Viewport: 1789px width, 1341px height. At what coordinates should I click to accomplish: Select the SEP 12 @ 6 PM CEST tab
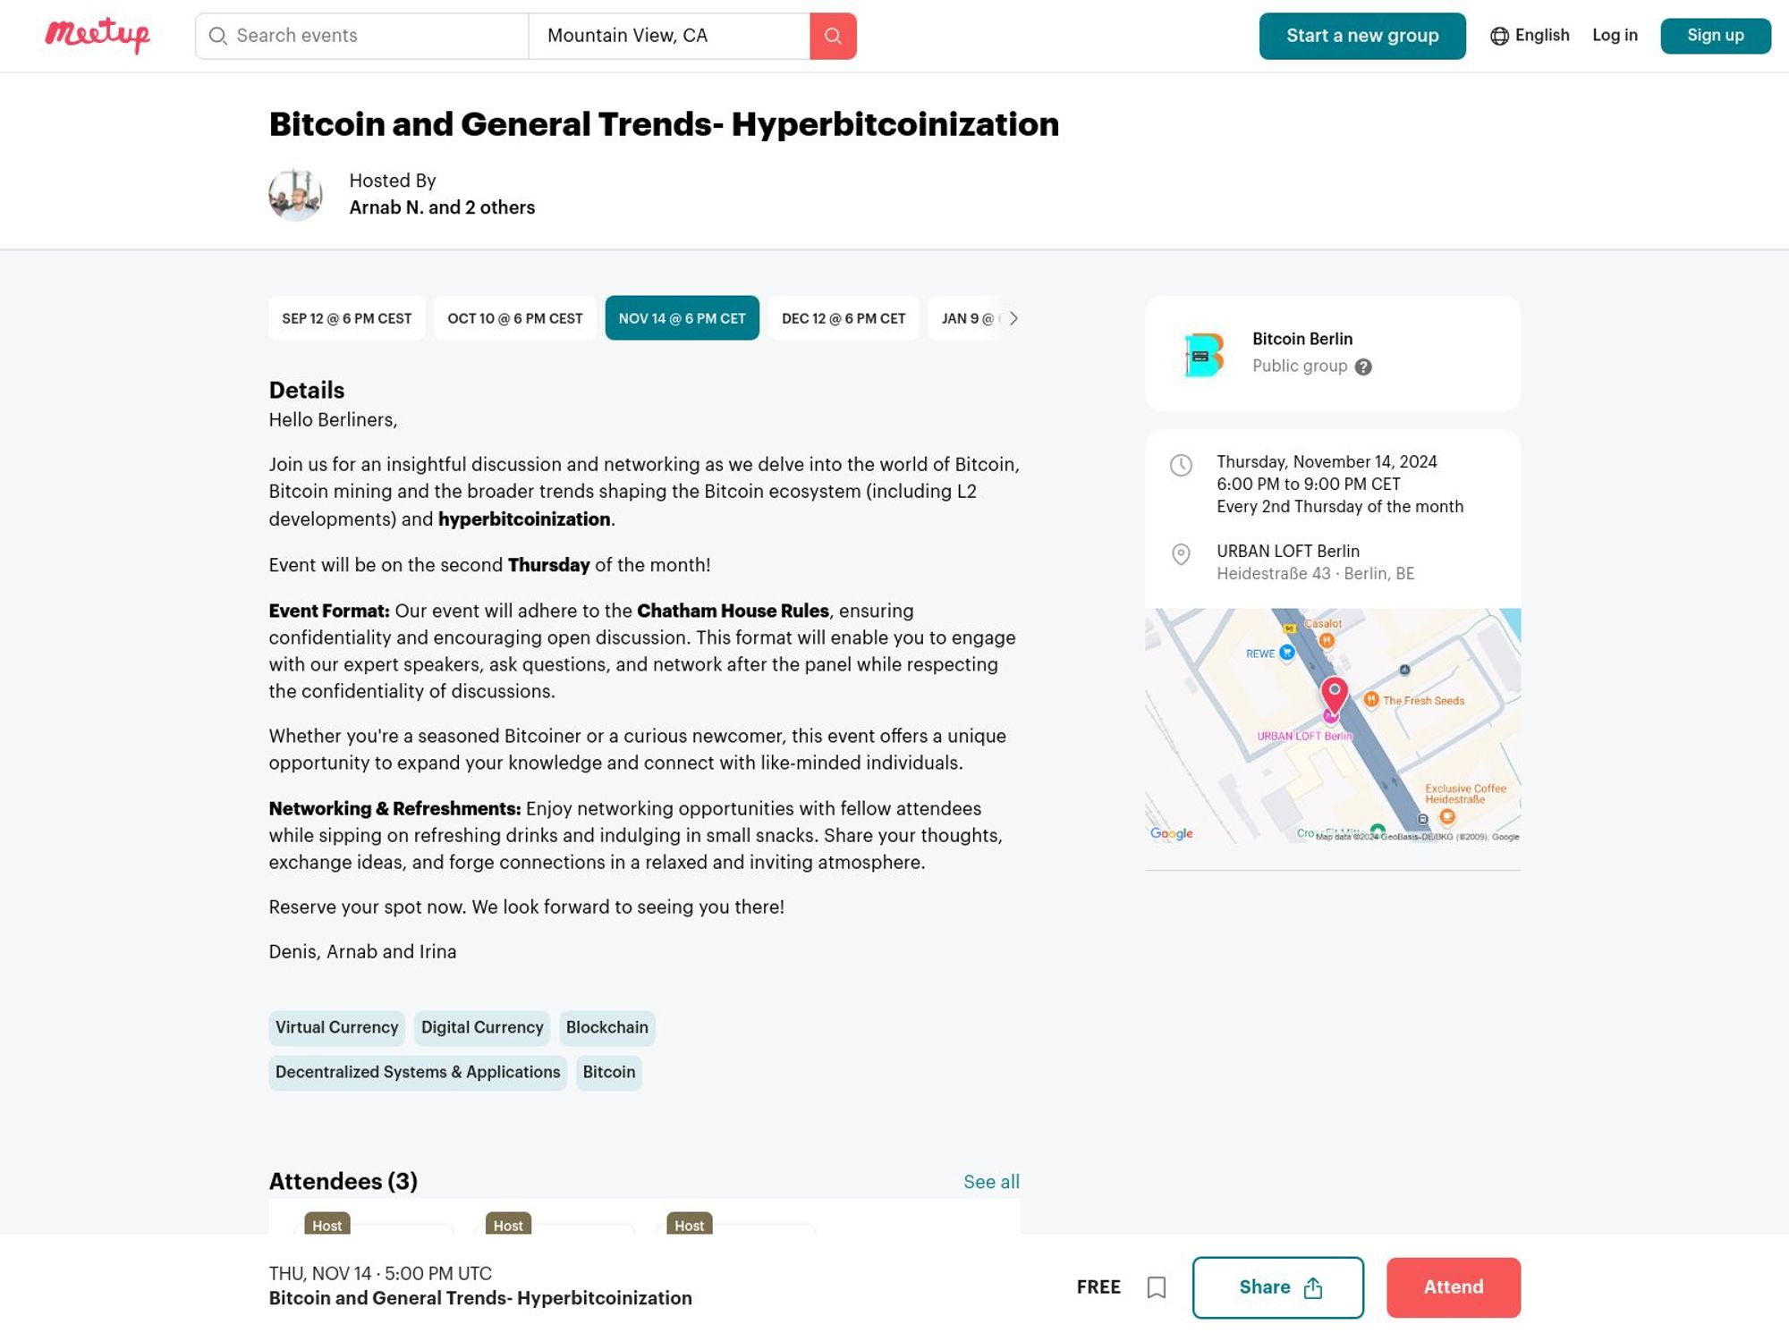click(346, 318)
